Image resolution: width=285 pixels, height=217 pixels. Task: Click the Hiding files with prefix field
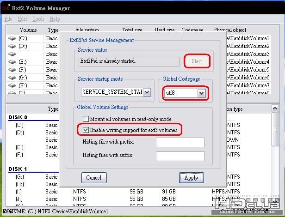pos(180,142)
